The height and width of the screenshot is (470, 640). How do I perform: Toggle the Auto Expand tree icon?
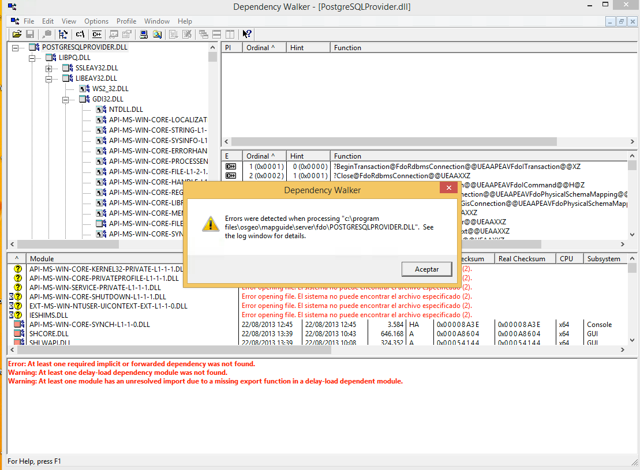point(63,34)
